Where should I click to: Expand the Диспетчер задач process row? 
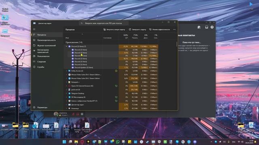pos(66,105)
